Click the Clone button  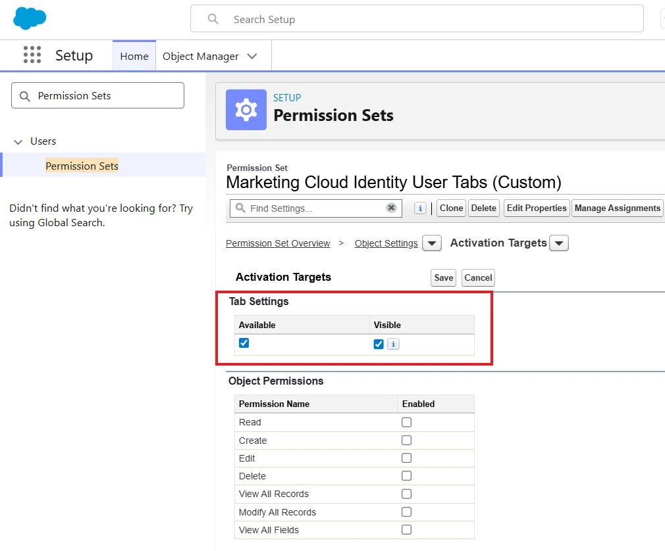pyautogui.click(x=451, y=208)
